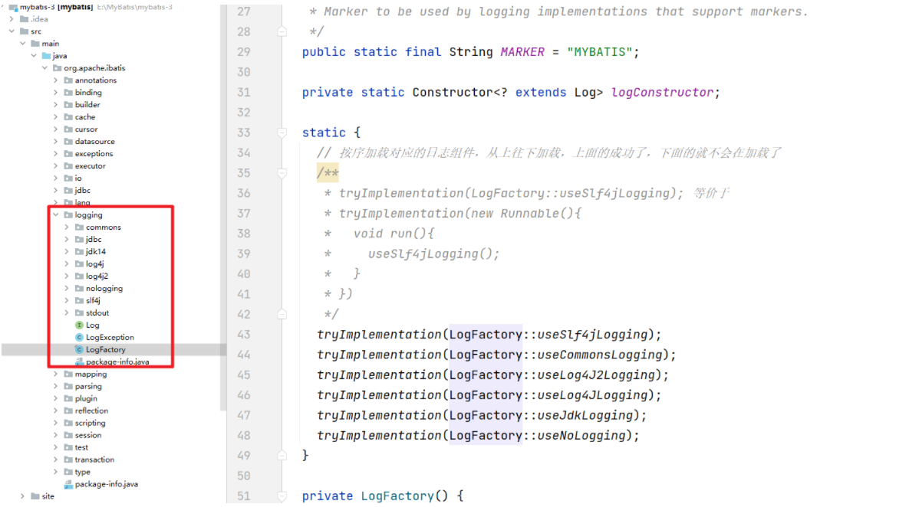This screenshot has height=507, width=909.
Task: Click the mybatis-3 project module icon
Action: point(13,8)
